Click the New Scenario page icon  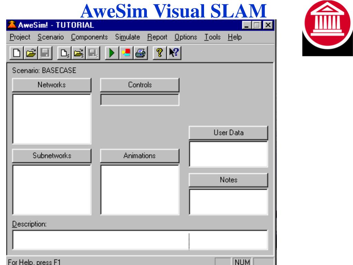(x=64, y=53)
